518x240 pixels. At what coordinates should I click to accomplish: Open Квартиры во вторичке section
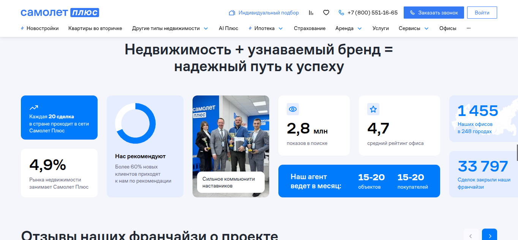(95, 28)
